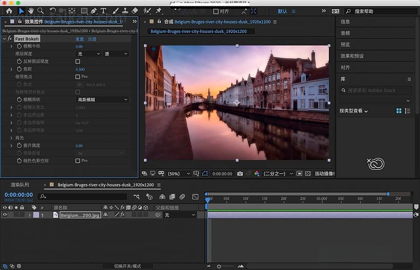The width and height of the screenshot is (420, 270).
Task: Open the 对齐 panel tab on the right
Action: tap(345, 67)
